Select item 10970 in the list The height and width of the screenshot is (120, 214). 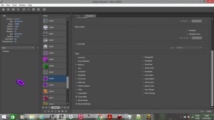pos(54,91)
